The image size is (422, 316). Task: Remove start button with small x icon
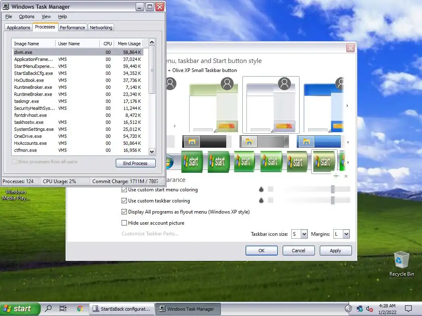tap(346, 176)
